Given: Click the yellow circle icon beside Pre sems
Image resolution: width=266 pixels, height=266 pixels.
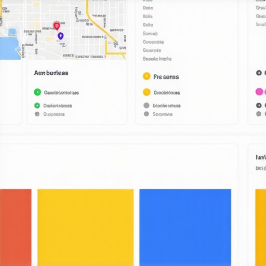Looking at the screenshot, I should 147,76.
